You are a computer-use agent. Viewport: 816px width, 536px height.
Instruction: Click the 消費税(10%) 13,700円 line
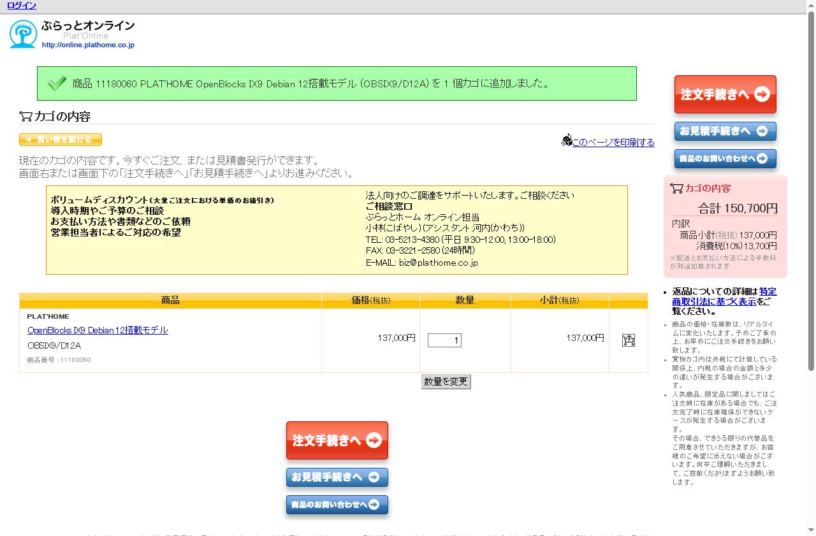736,246
